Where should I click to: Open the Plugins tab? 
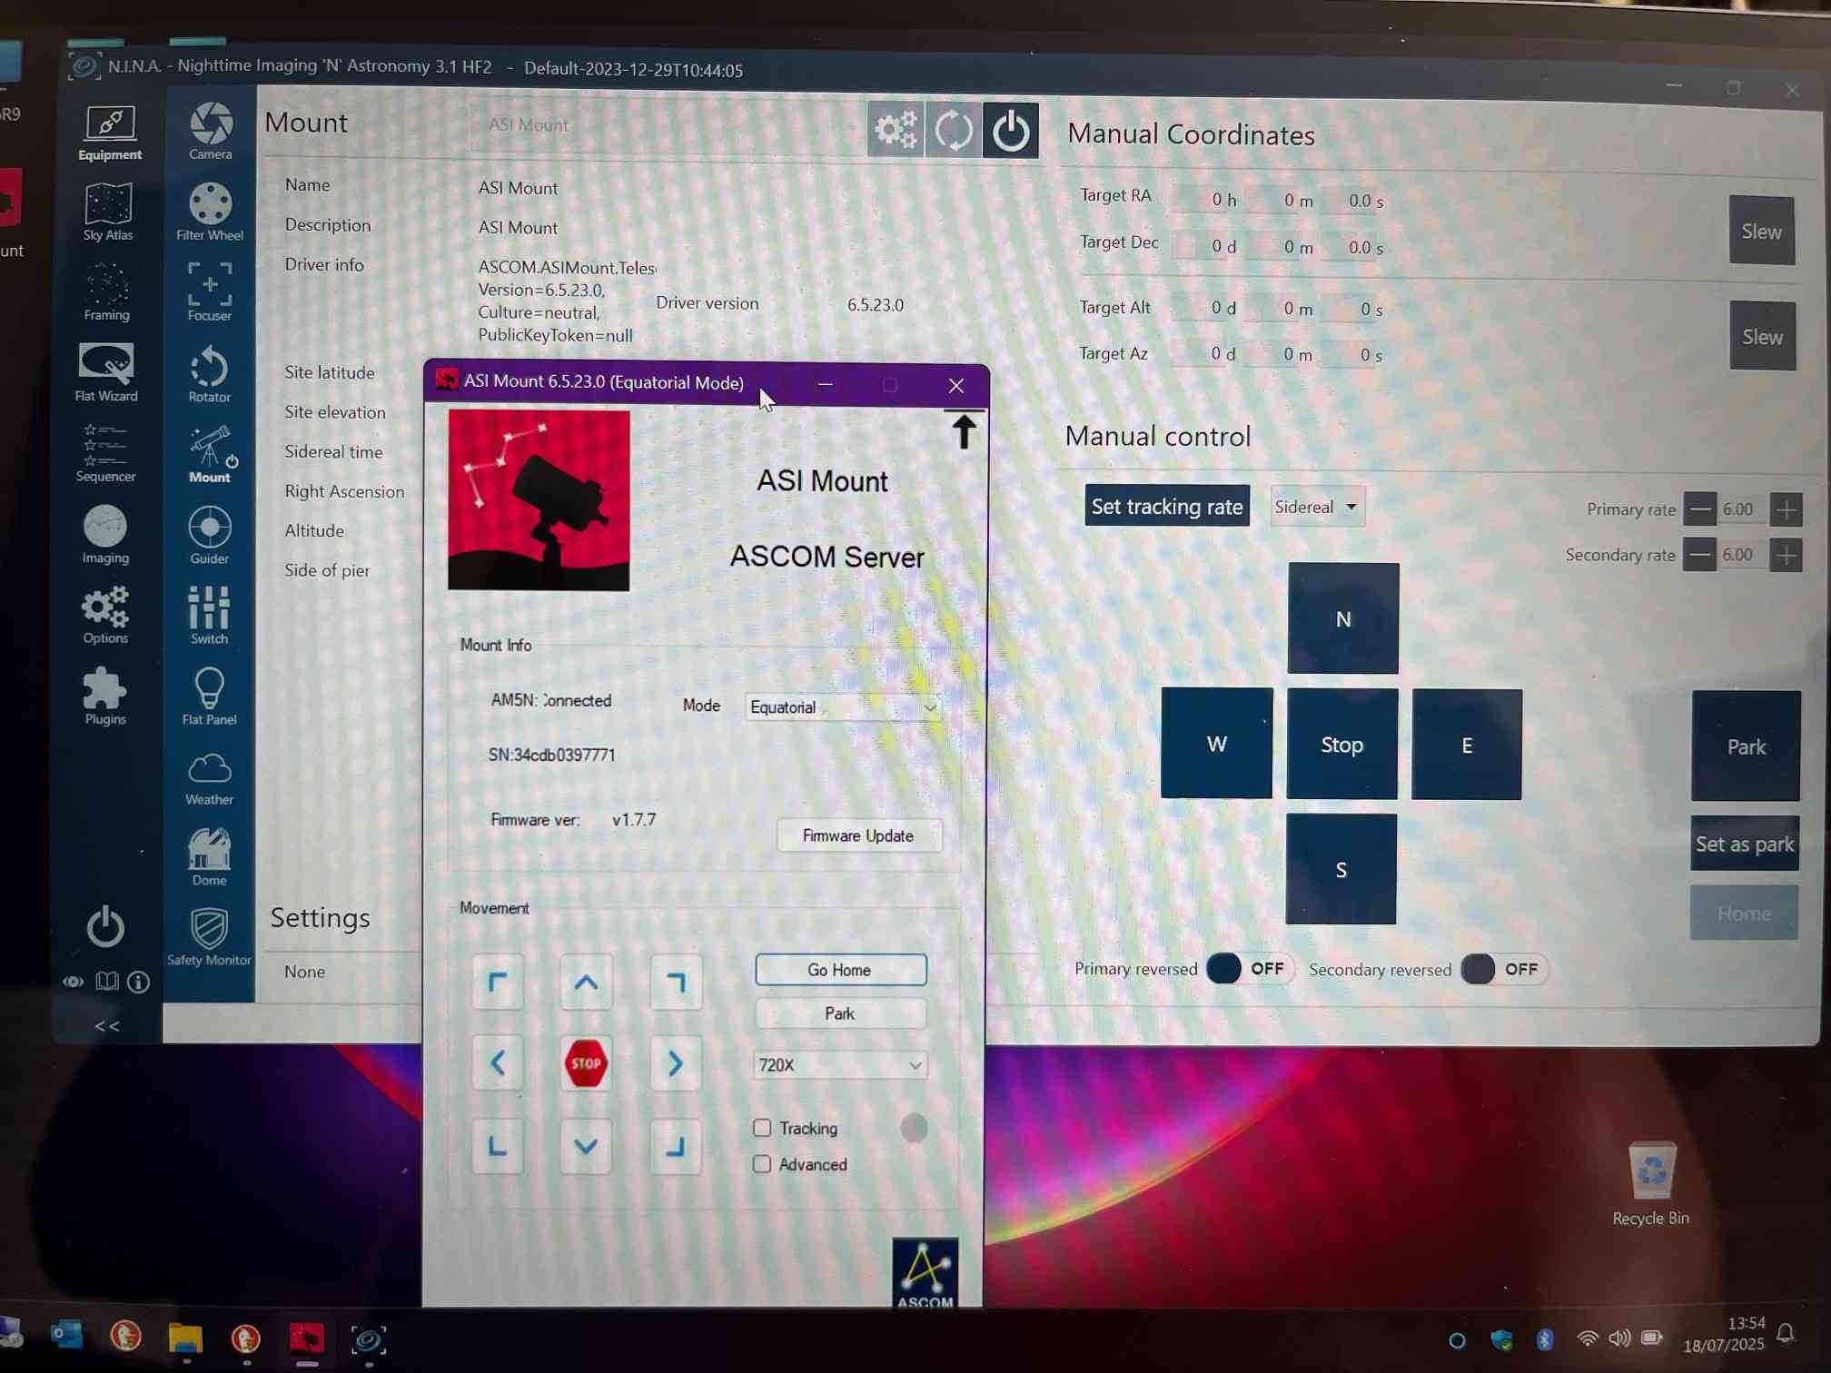[x=105, y=696]
